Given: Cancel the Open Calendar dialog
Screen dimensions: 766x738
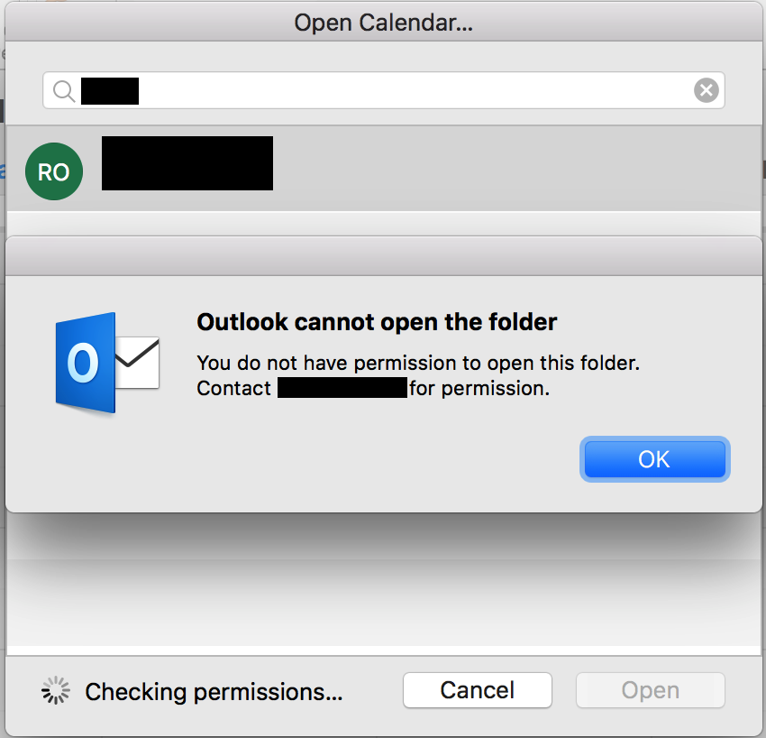Looking at the screenshot, I should (478, 690).
